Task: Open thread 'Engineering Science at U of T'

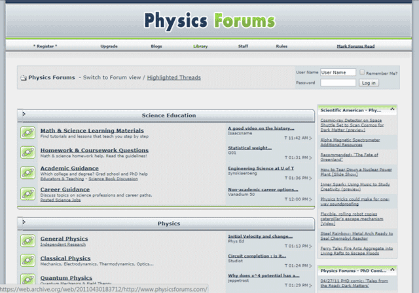Action: pyautogui.click(x=261, y=168)
